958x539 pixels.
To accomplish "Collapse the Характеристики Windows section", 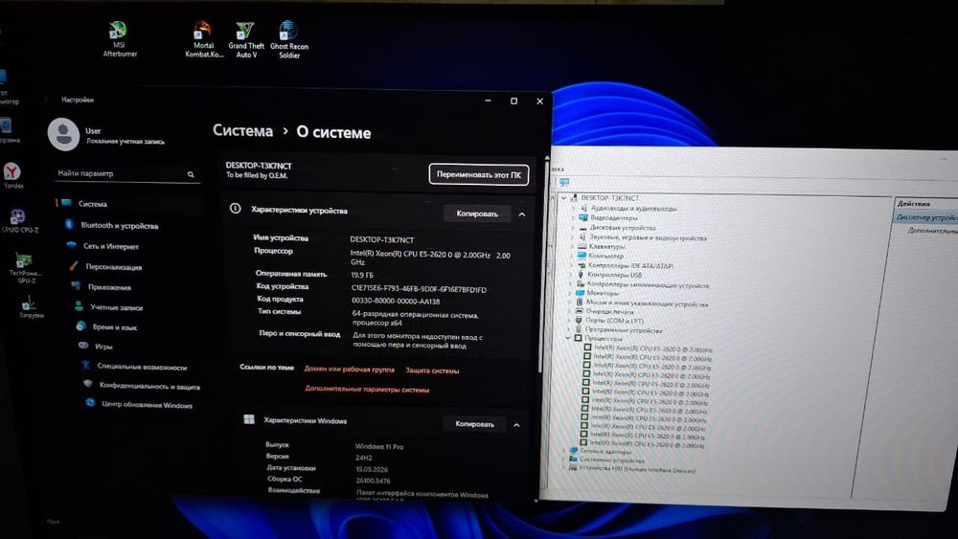I will [x=517, y=425].
